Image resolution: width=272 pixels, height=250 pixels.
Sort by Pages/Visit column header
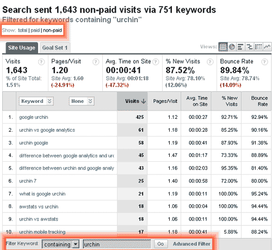point(165,101)
